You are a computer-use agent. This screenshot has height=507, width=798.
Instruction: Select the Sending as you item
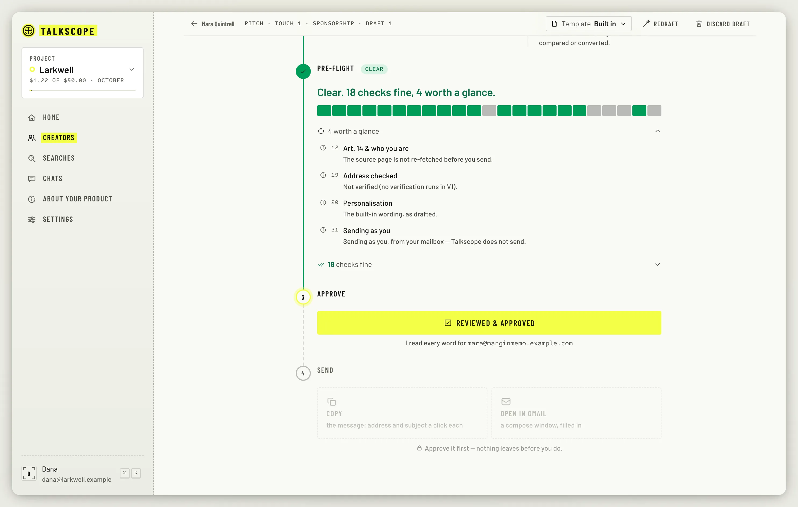coord(489,236)
